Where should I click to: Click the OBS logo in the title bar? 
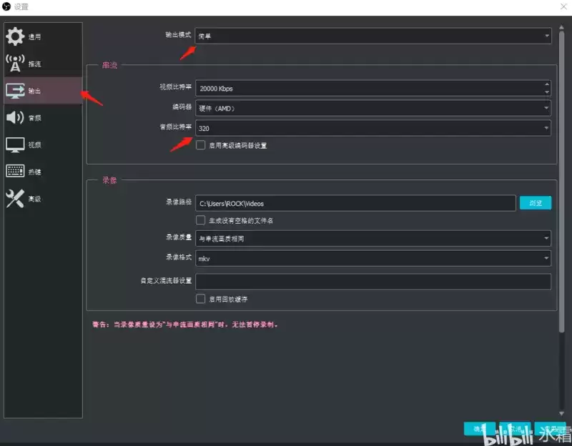[x=6, y=6]
